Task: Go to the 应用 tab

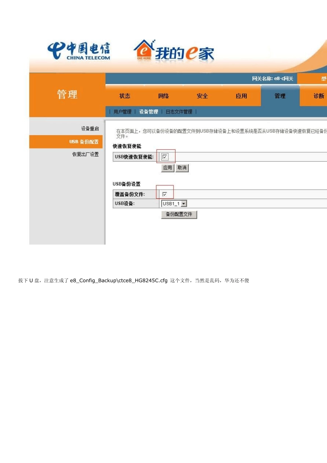Action: (x=241, y=96)
